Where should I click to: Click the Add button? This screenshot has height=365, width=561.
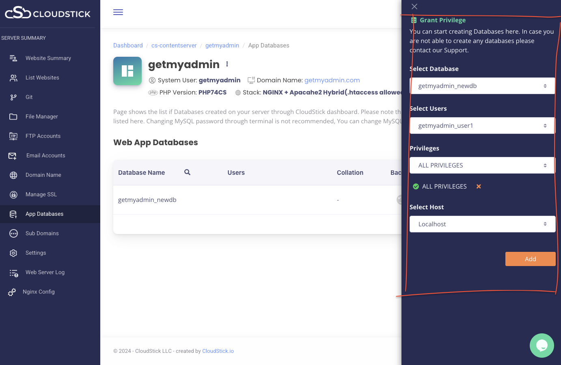[530, 259]
